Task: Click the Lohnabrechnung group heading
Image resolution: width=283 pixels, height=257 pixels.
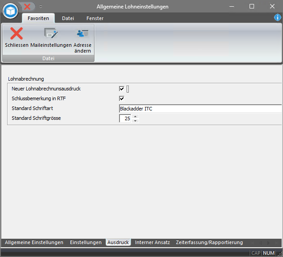Action: click(x=26, y=79)
